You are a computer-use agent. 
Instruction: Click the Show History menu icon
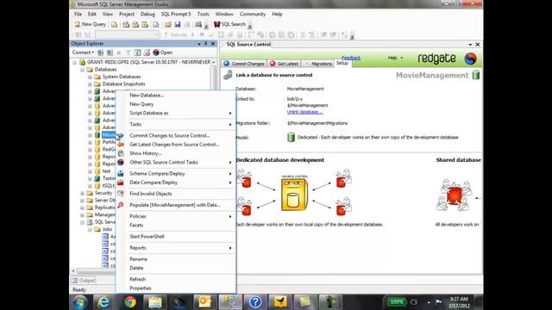pyautogui.click(x=121, y=153)
